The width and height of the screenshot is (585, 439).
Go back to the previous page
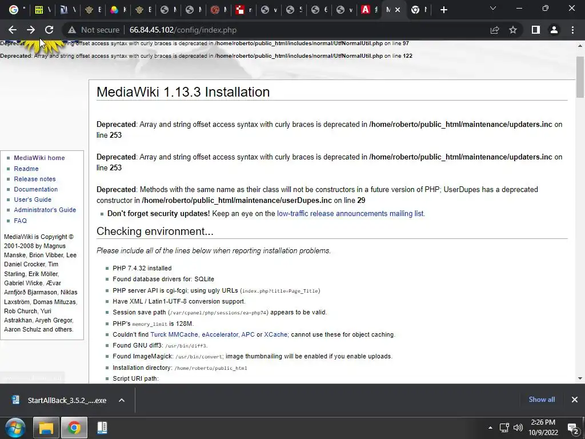coord(13,30)
